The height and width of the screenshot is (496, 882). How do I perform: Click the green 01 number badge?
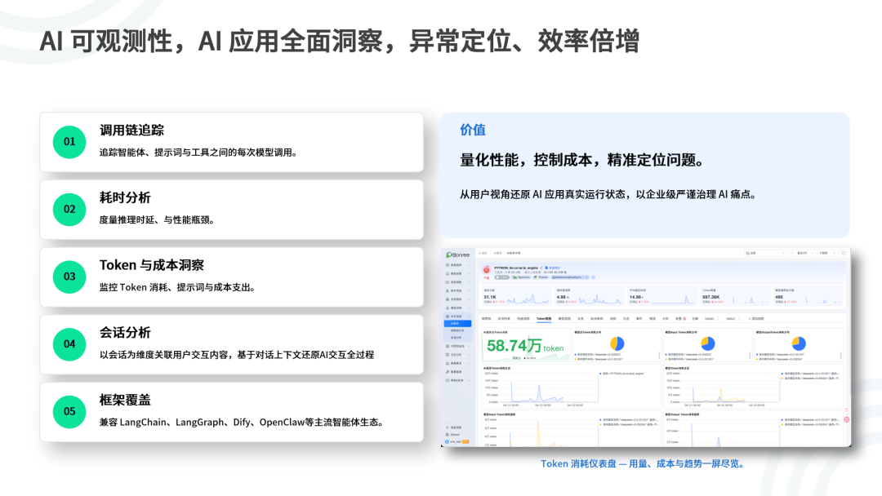coord(69,142)
